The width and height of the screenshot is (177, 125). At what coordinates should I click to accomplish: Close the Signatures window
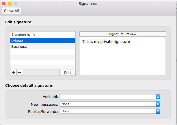point(4,3)
